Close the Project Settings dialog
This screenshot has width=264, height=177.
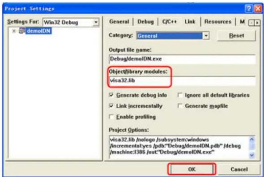[258, 8]
